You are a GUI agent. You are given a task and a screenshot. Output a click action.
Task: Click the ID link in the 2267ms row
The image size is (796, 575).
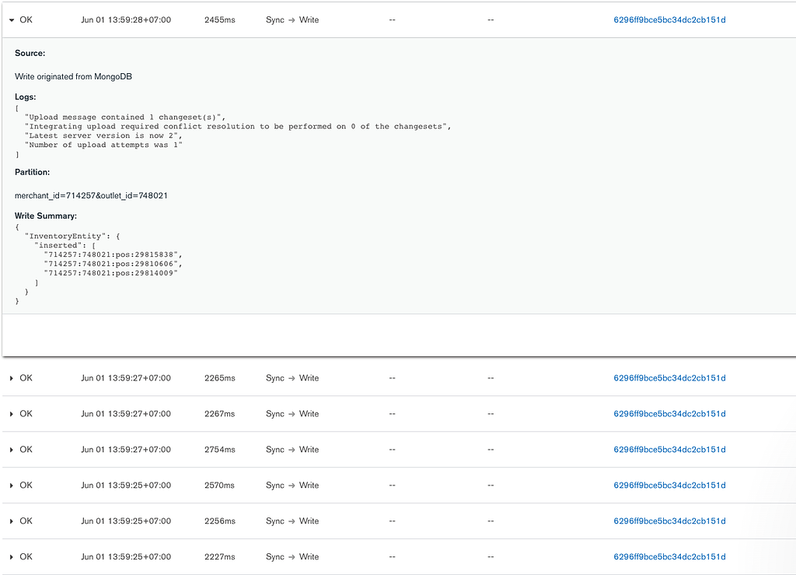pos(669,414)
